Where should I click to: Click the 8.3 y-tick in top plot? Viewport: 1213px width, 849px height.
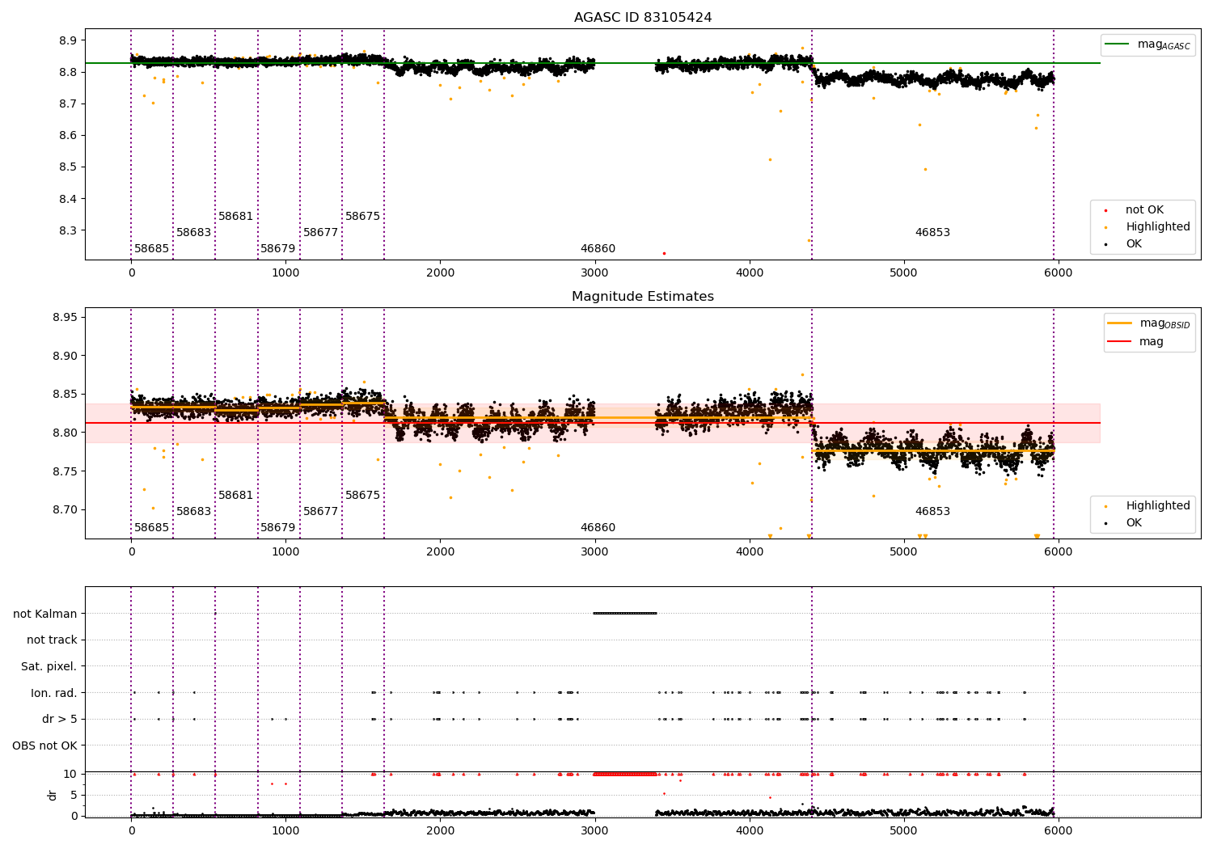click(68, 231)
